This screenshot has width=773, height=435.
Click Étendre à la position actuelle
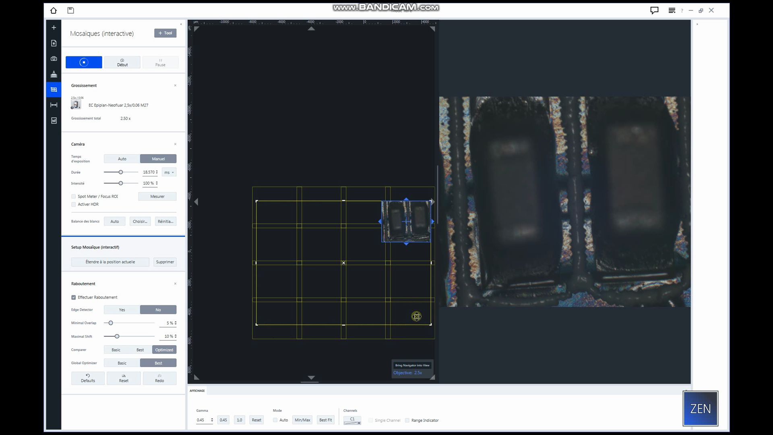(110, 262)
